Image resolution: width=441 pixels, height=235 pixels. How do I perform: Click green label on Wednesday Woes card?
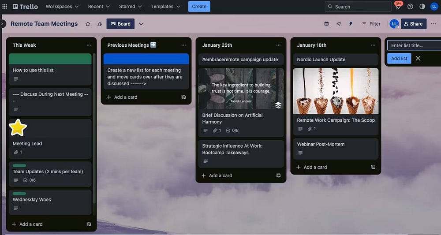click(19, 194)
